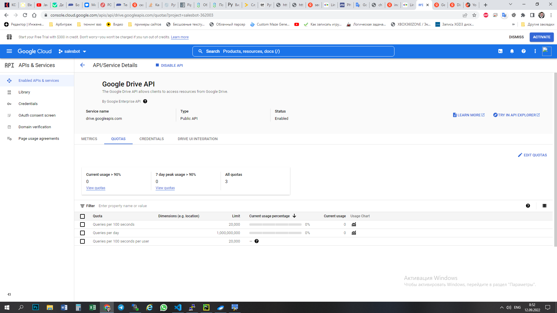This screenshot has height=313, width=557.
Task: Select the Queries per day checkbox
Action: pyautogui.click(x=82, y=233)
